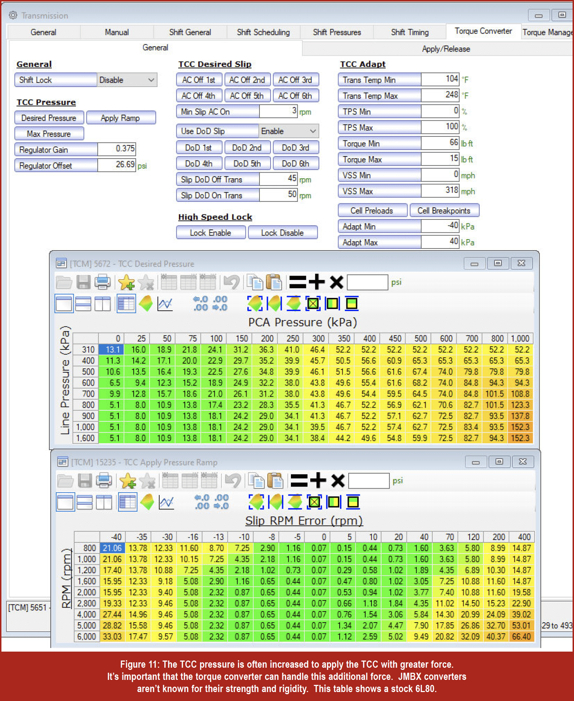
Task: Select the orange 152.3 cell in the 1,600 row
Action: tap(521, 438)
